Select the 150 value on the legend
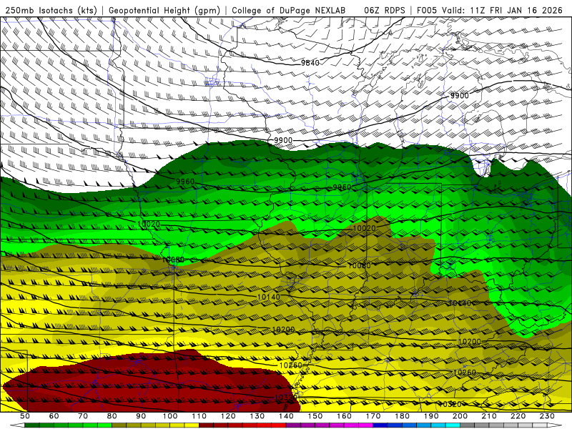 (315, 416)
